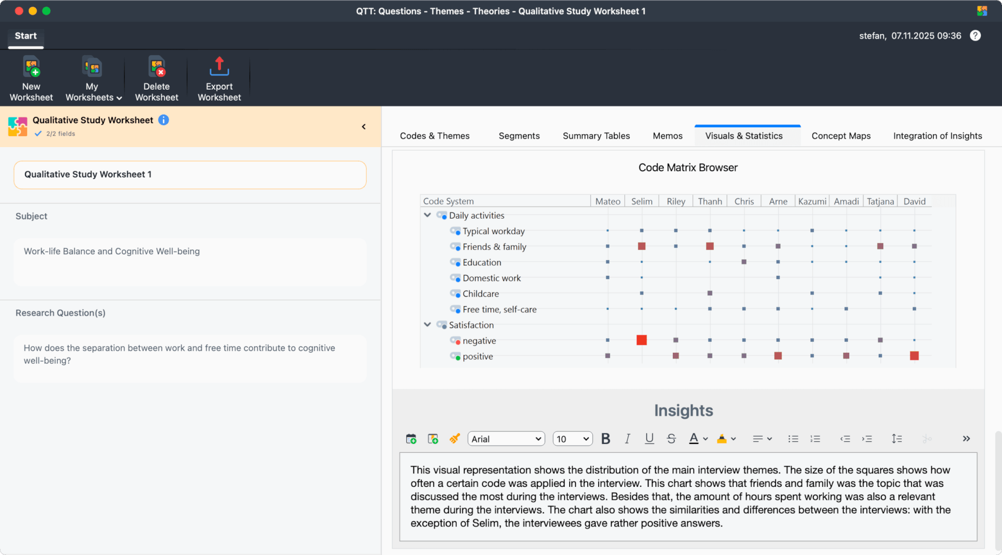Click the strikethrough formatting icon
Viewport: 1002px width, 555px height.
pyautogui.click(x=671, y=439)
